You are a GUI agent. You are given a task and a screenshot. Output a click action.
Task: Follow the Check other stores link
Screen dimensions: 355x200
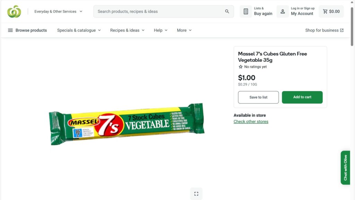[x=251, y=122]
